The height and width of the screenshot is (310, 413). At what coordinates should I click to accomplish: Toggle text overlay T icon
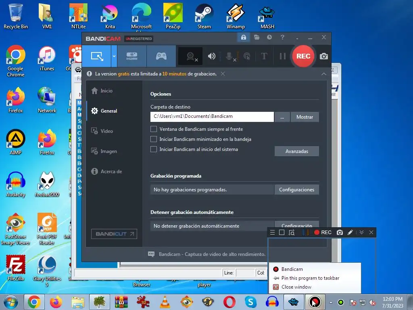(264, 56)
